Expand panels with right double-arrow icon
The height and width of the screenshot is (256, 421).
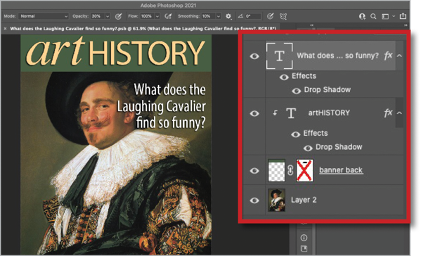(406, 25)
